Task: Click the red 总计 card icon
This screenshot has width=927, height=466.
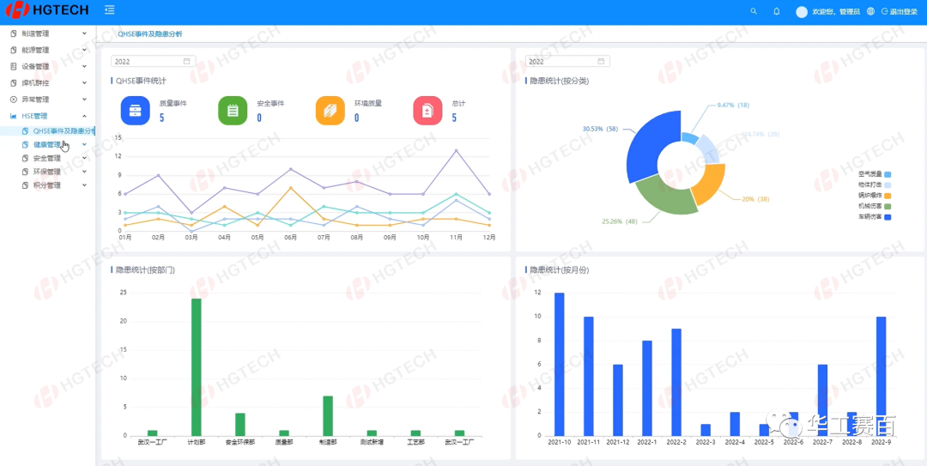Action: [x=427, y=111]
